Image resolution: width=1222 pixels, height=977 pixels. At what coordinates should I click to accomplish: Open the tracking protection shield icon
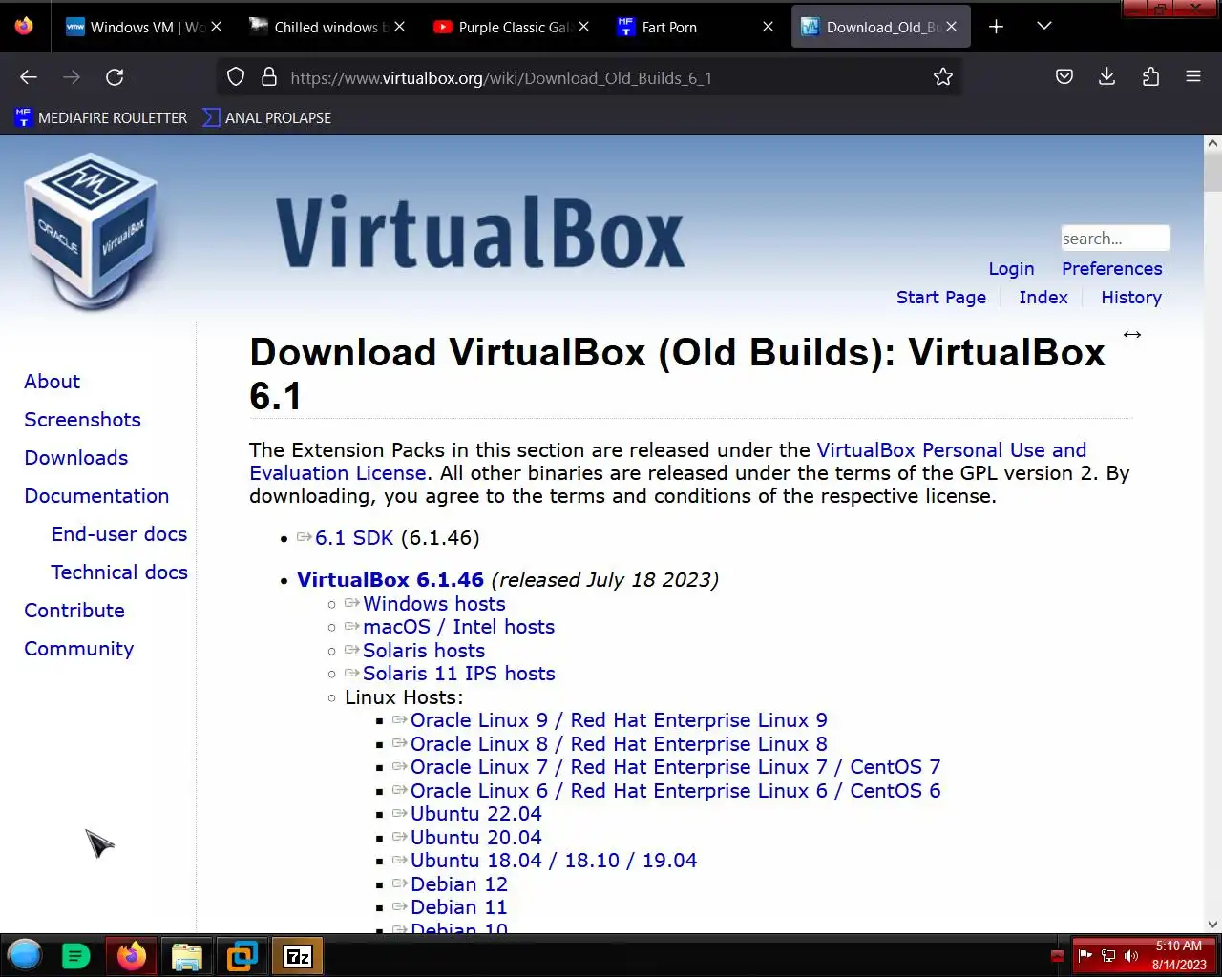point(236,77)
